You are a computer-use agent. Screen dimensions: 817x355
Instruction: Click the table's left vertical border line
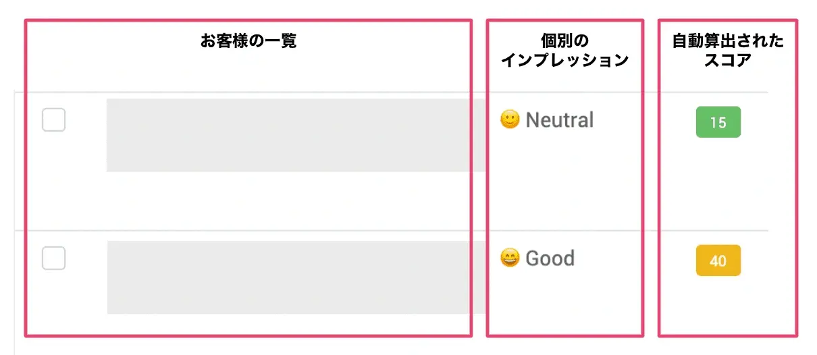15,223
